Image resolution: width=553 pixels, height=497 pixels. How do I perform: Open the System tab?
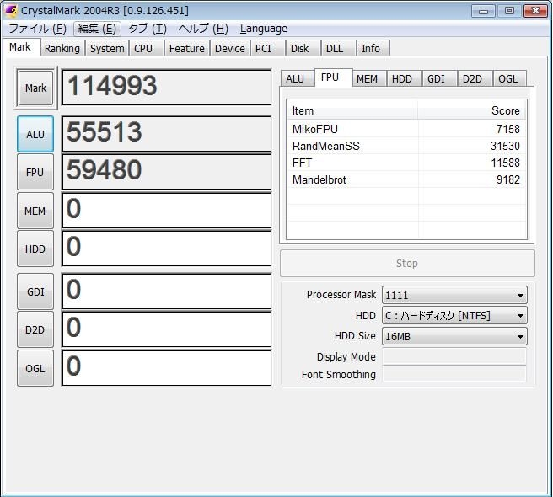[x=107, y=49]
